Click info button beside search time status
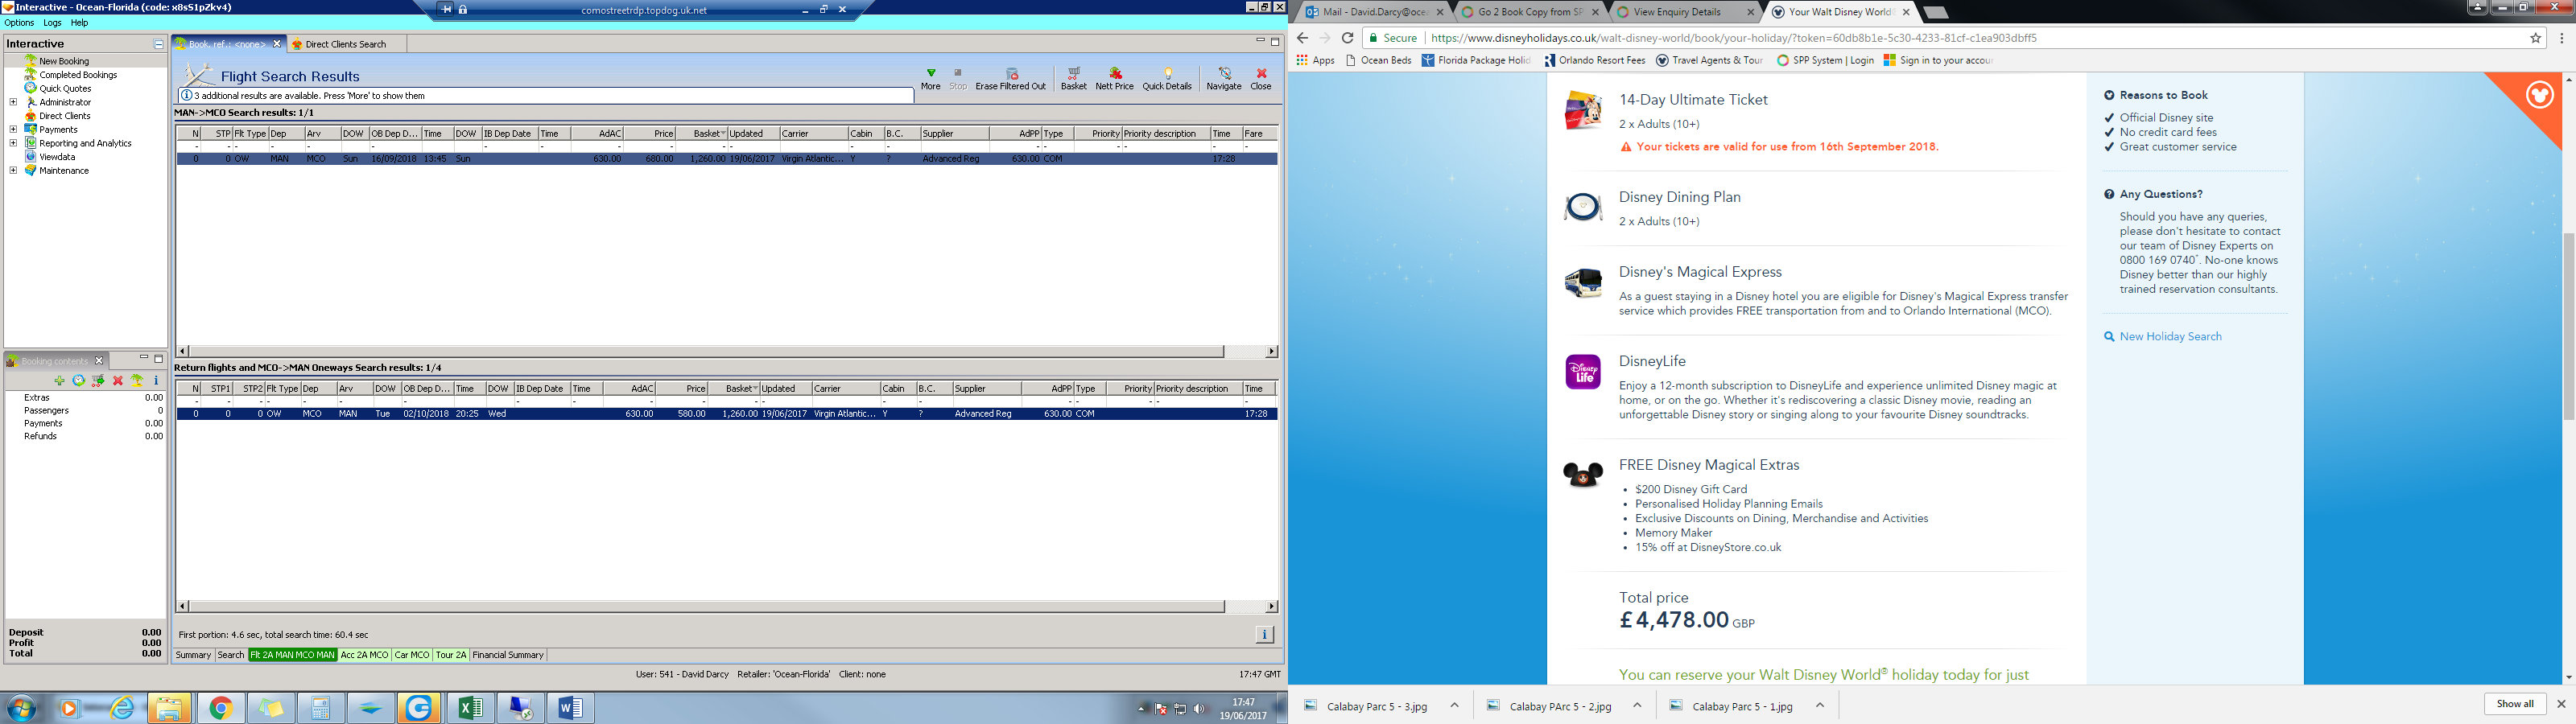The height and width of the screenshot is (724, 2576). (x=1264, y=635)
